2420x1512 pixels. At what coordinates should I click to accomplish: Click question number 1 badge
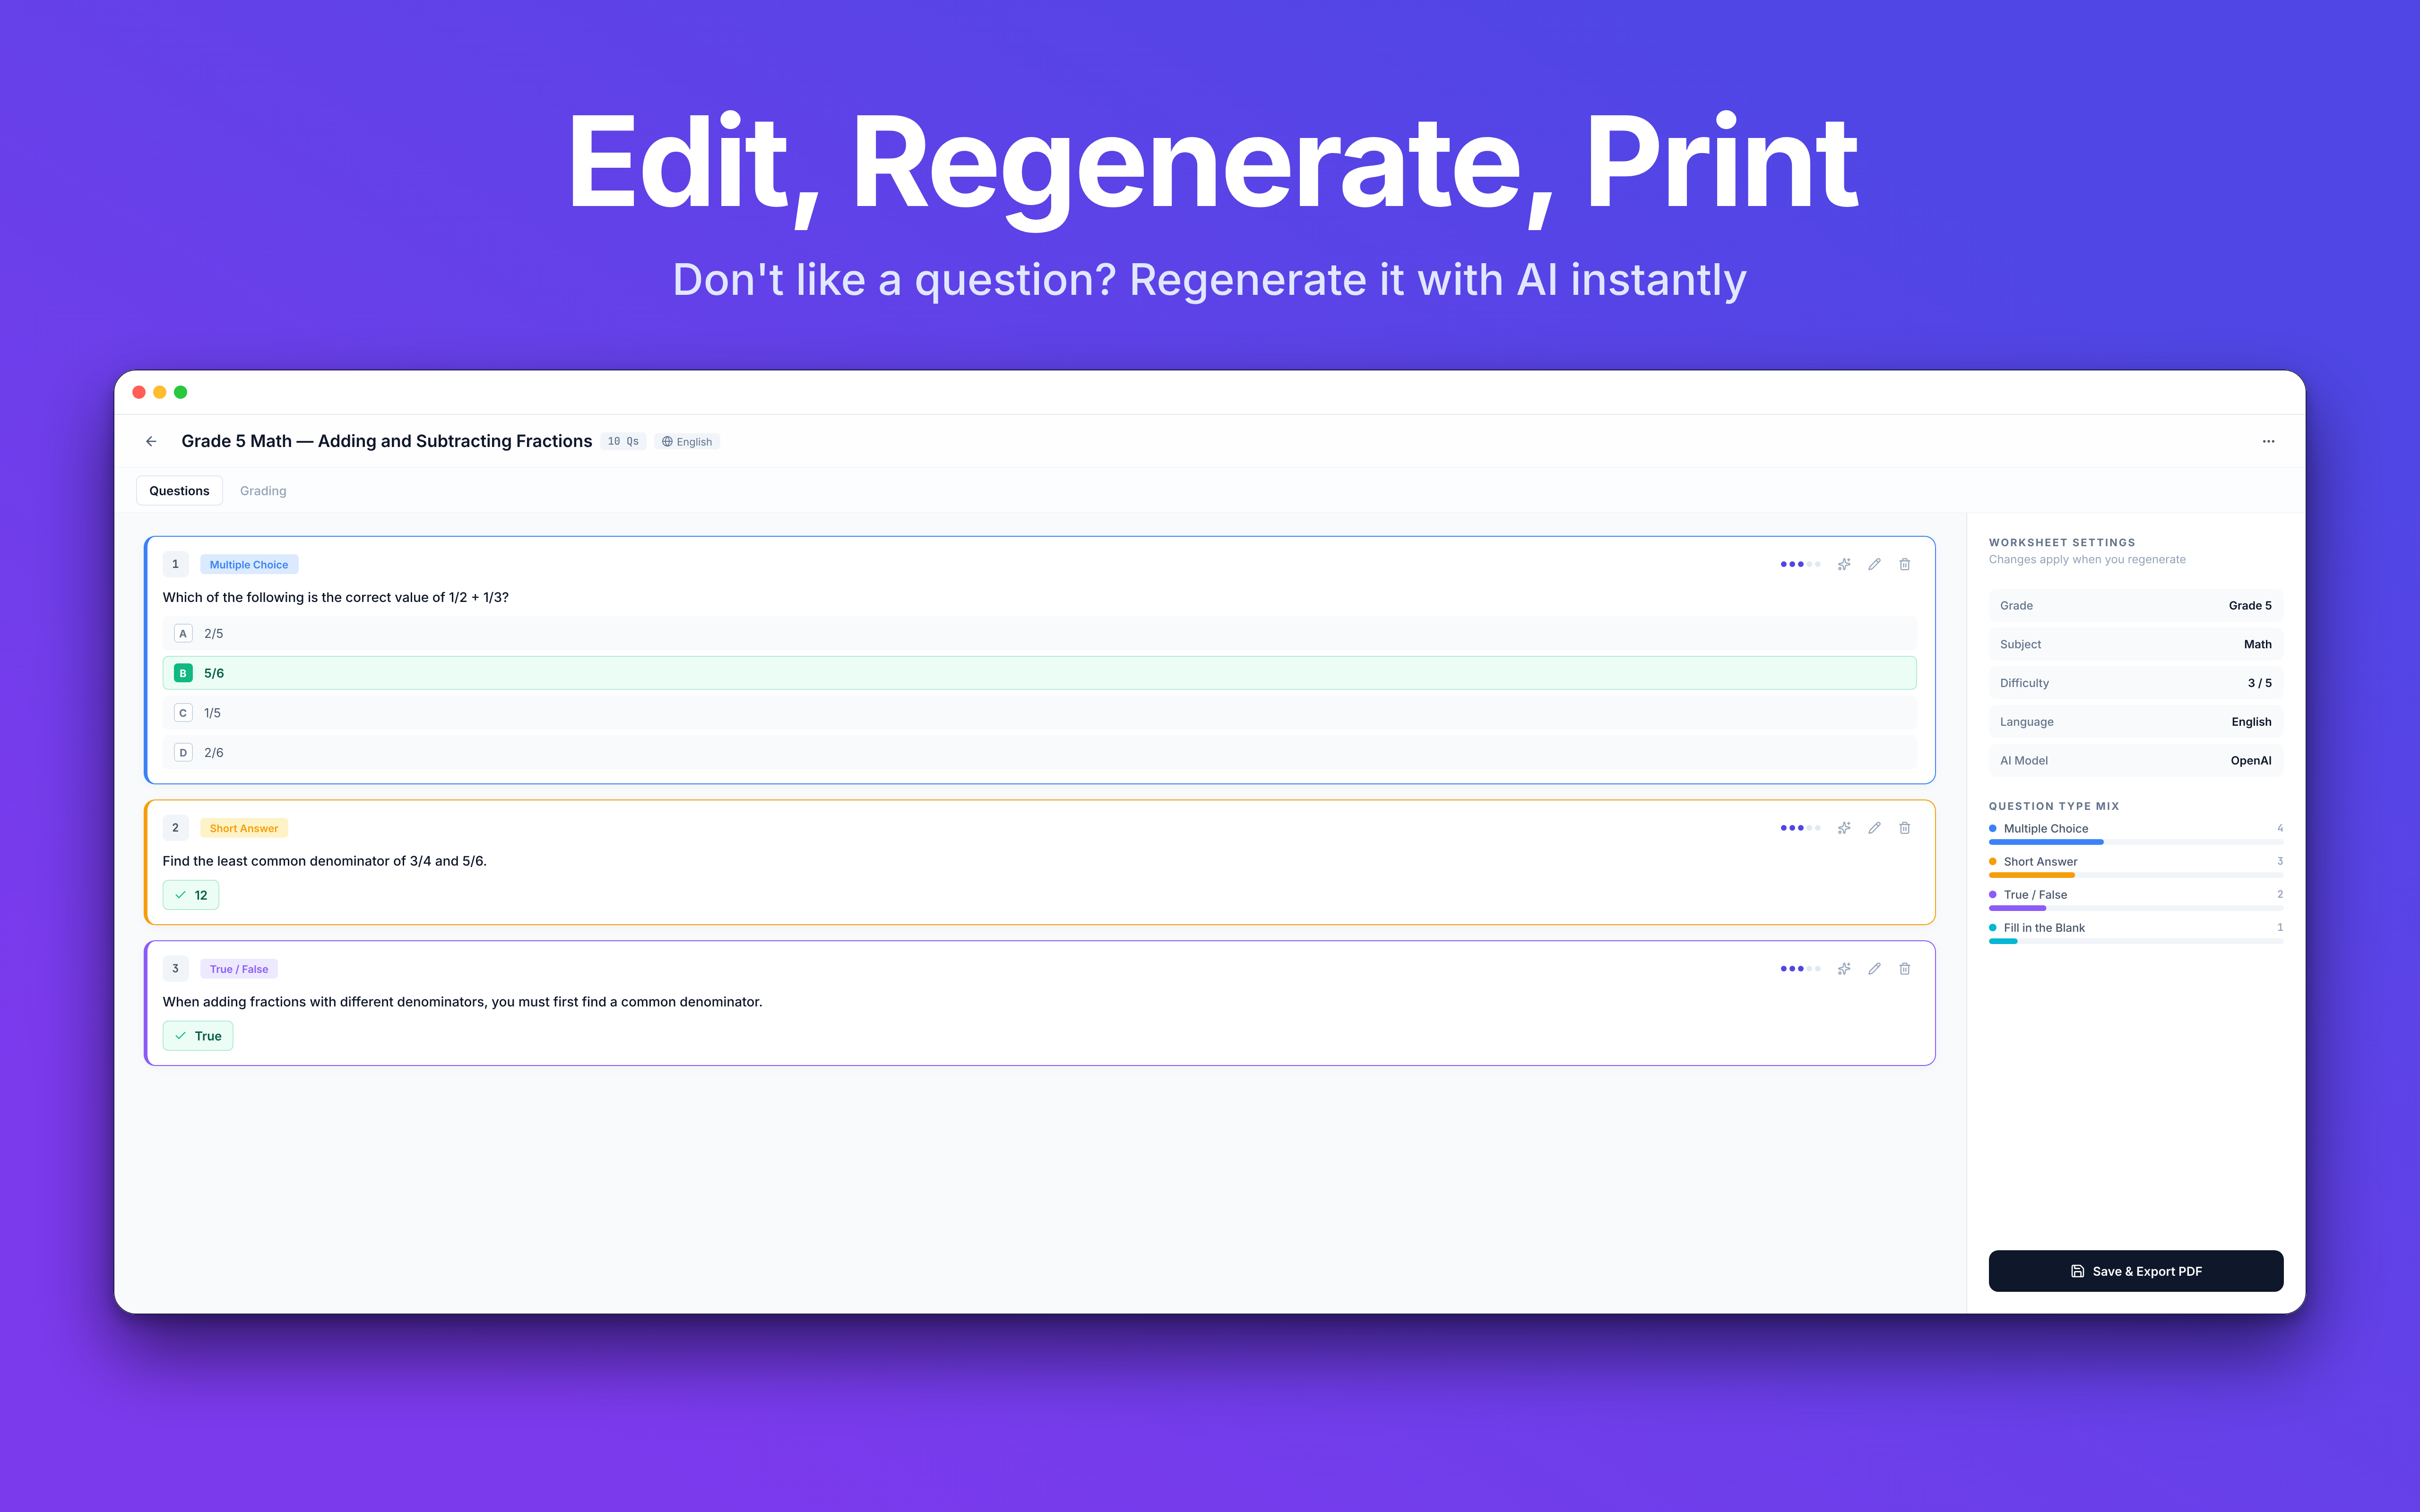point(175,564)
